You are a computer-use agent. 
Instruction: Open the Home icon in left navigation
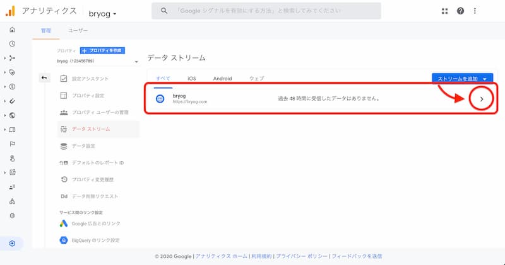(x=12, y=30)
